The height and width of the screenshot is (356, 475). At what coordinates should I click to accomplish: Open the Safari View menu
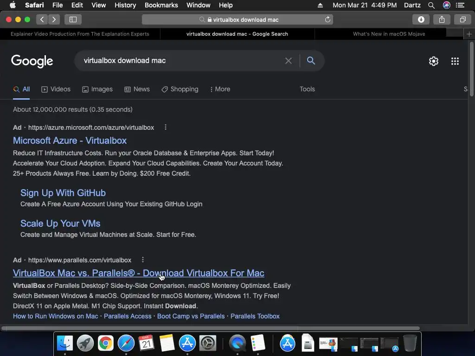pos(98,5)
